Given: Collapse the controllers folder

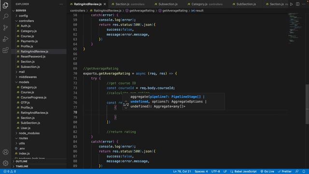Looking at the screenshot, I should point(39,21).
